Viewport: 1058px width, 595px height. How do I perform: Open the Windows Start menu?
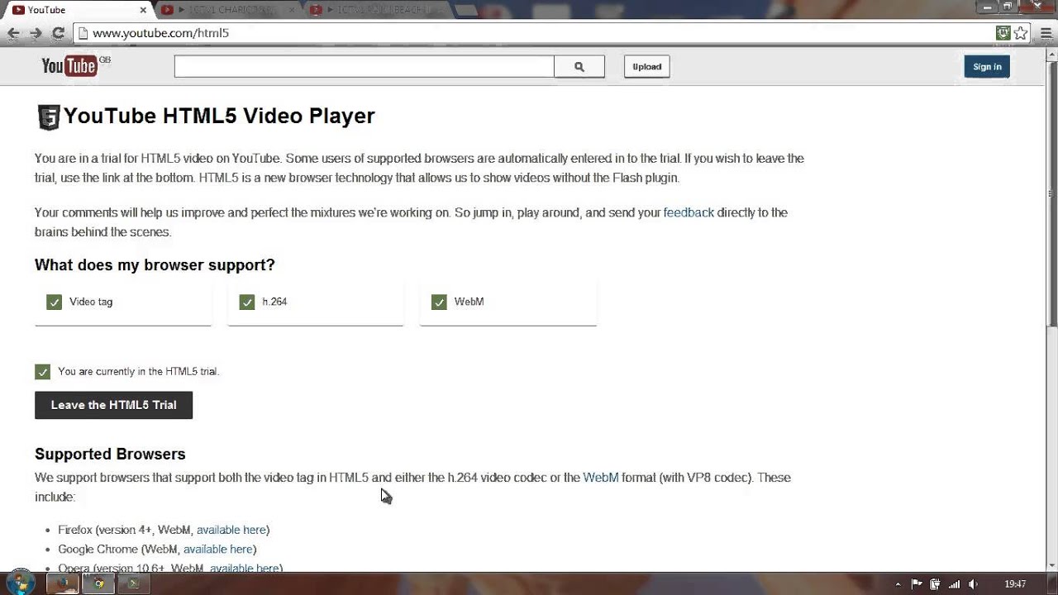20,583
